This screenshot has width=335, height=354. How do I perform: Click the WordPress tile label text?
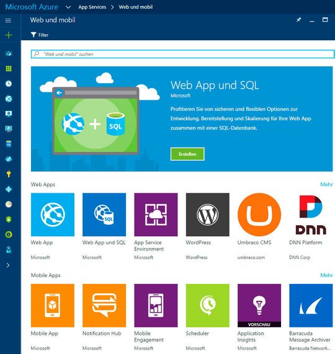pyautogui.click(x=198, y=242)
